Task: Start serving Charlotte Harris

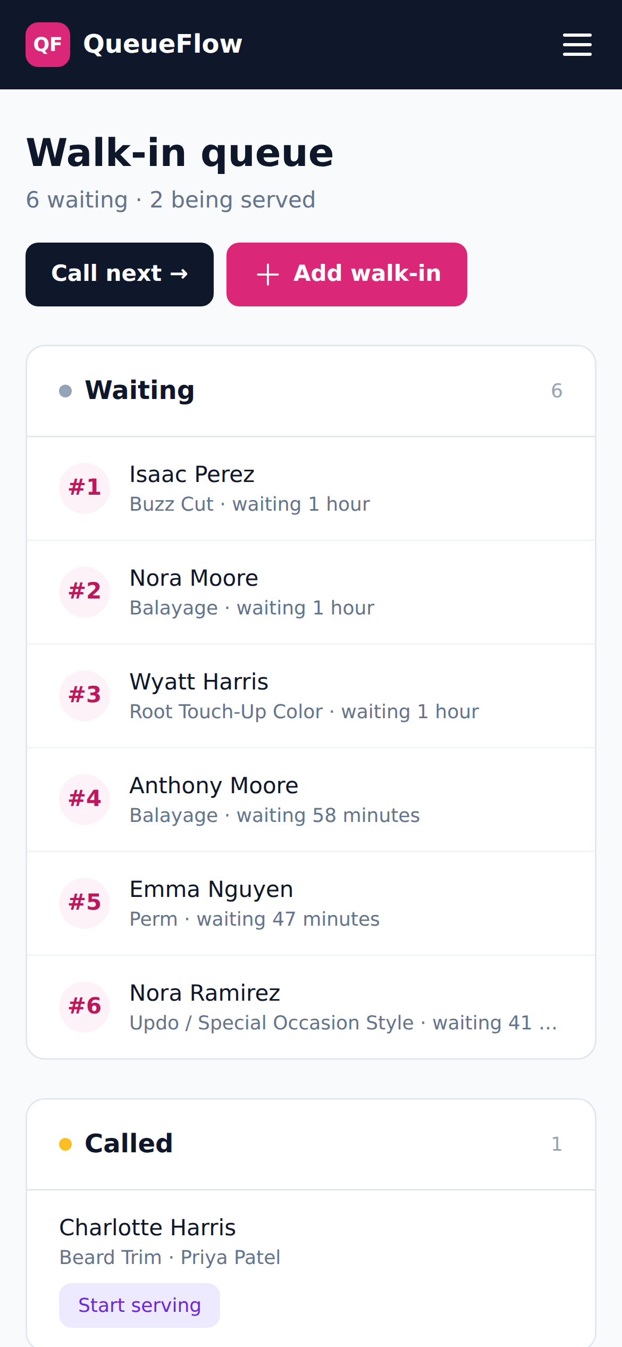Action: [x=139, y=1306]
